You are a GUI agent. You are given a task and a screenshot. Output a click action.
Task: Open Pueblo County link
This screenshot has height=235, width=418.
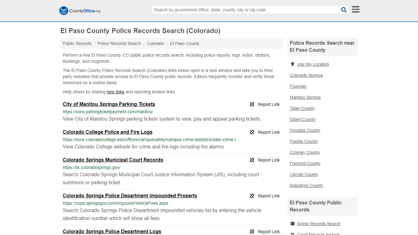pos(304,141)
